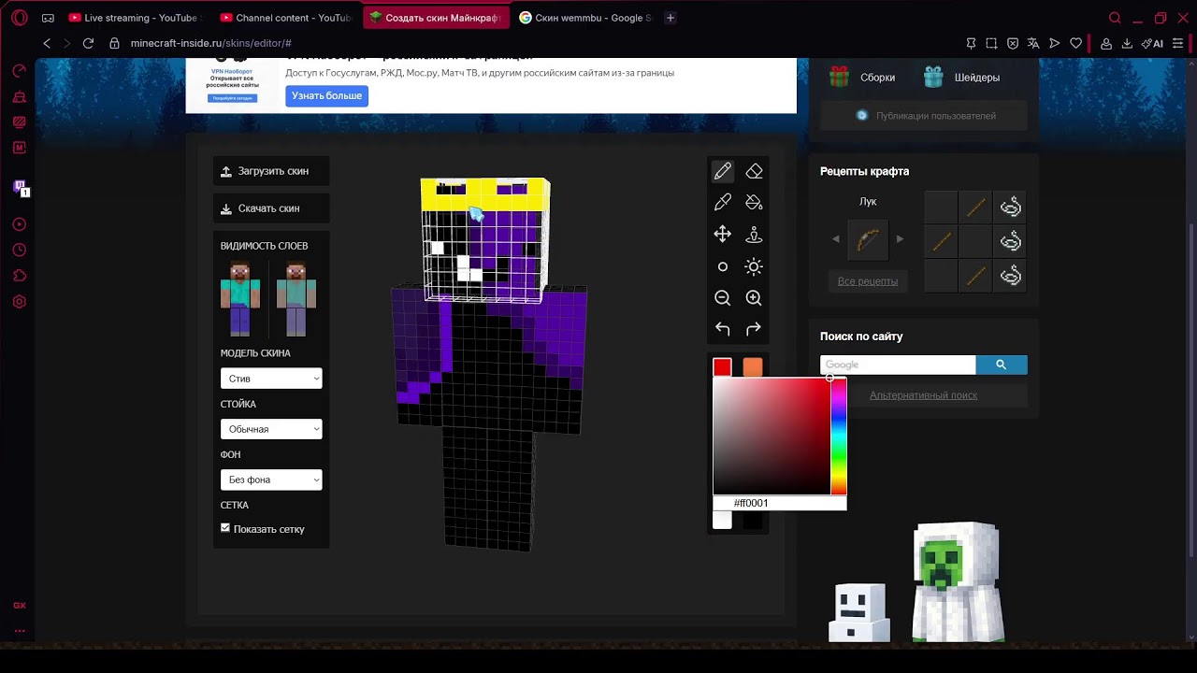1197x673 pixels.
Task: Open the Opera menu logo
Action: [20, 18]
